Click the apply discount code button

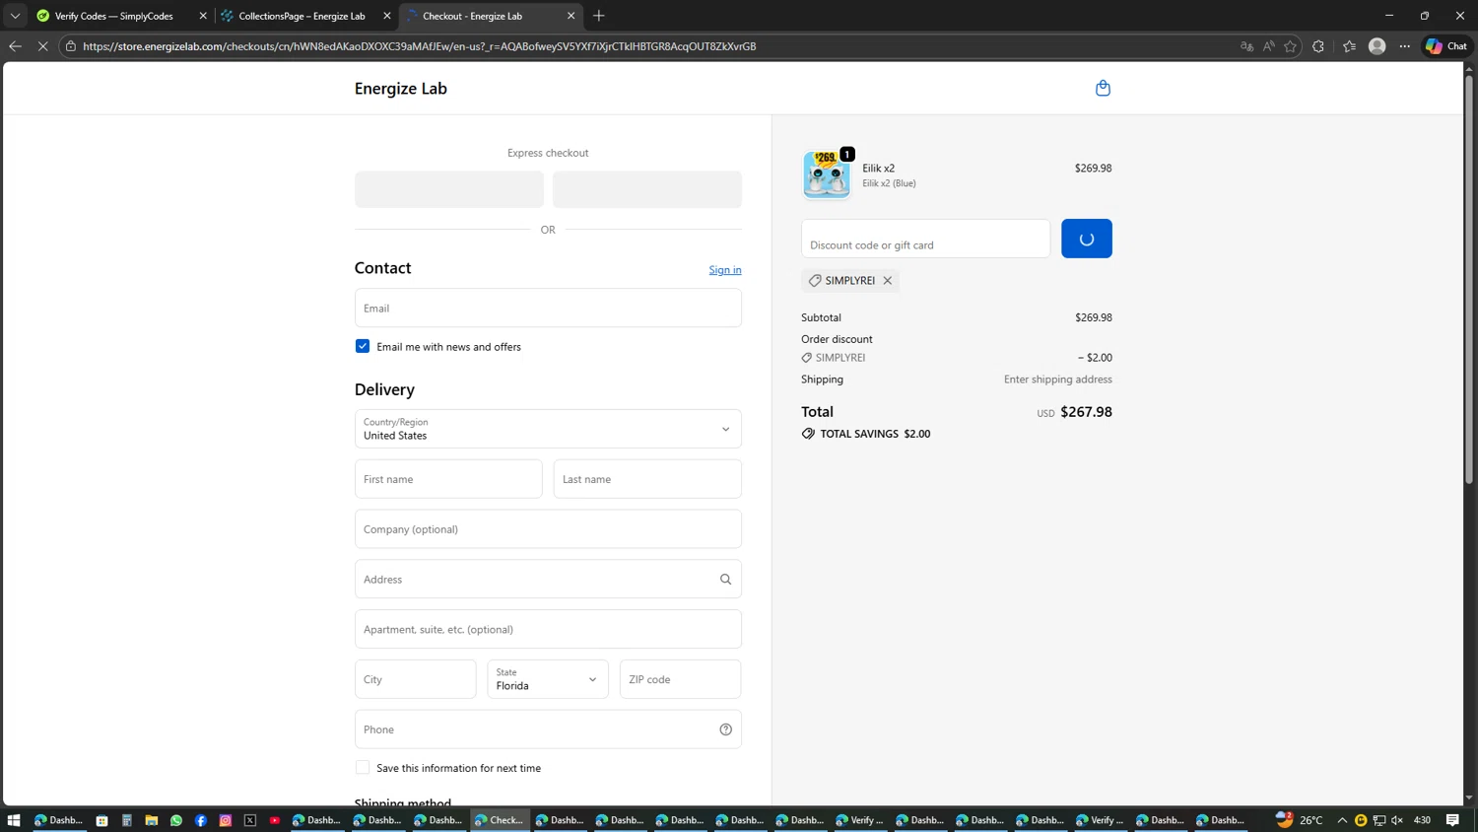click(x=1086, y=239)
